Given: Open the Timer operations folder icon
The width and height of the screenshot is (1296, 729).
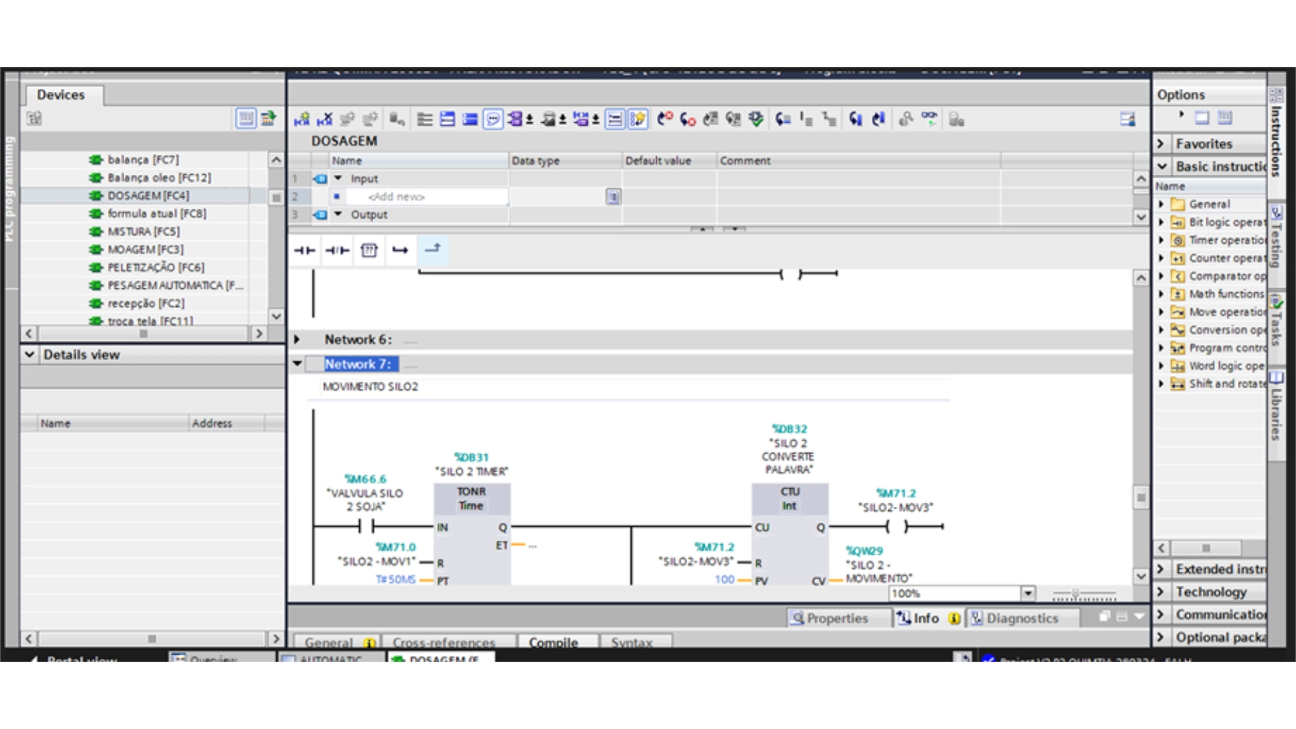Looking at the screenshot, I should (x=1178, y=240).
